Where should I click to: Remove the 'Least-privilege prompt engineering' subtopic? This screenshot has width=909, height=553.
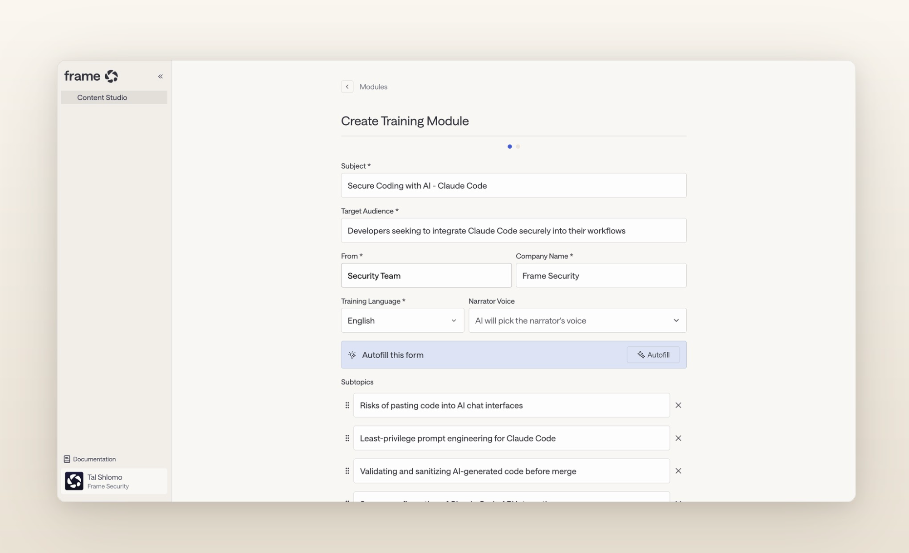678,438
